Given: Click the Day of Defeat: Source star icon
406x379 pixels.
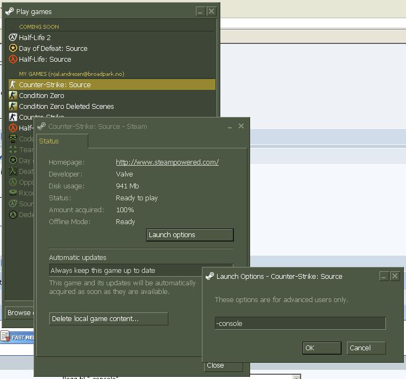Looking at the screenshot, I should (x=13, y=48).
